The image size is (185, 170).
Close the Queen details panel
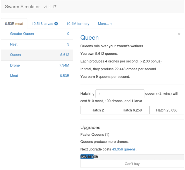pyautogui.click(x=179, y=34)
